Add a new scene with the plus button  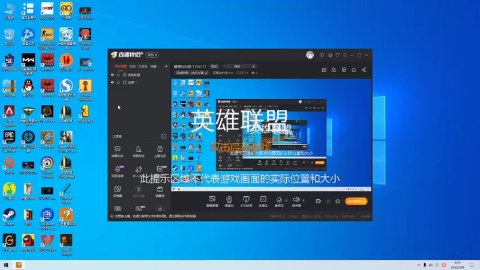[166, 66]
